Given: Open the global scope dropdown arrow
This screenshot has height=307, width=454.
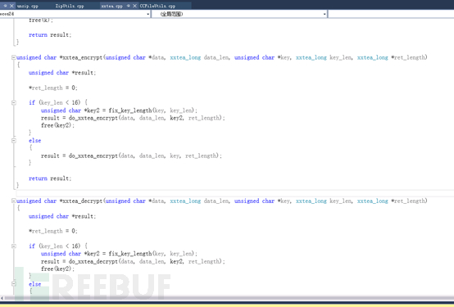Looking at the screenshot, I should [x=325, y=14].
